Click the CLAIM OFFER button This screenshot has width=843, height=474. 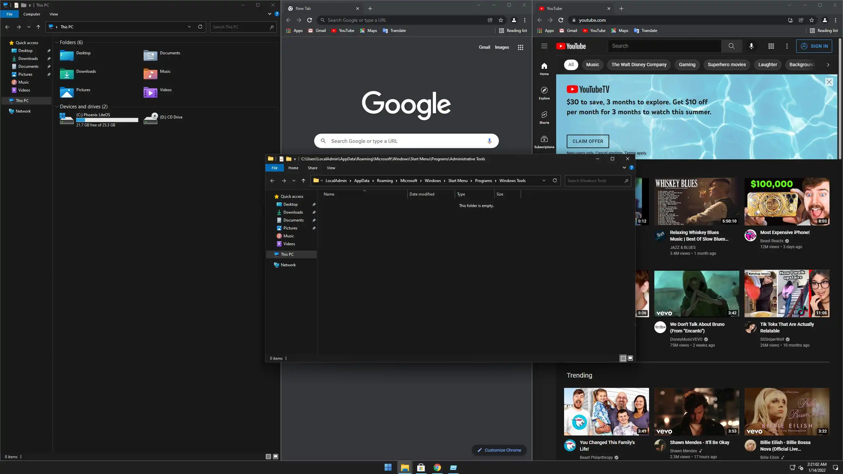click(587, 141)
